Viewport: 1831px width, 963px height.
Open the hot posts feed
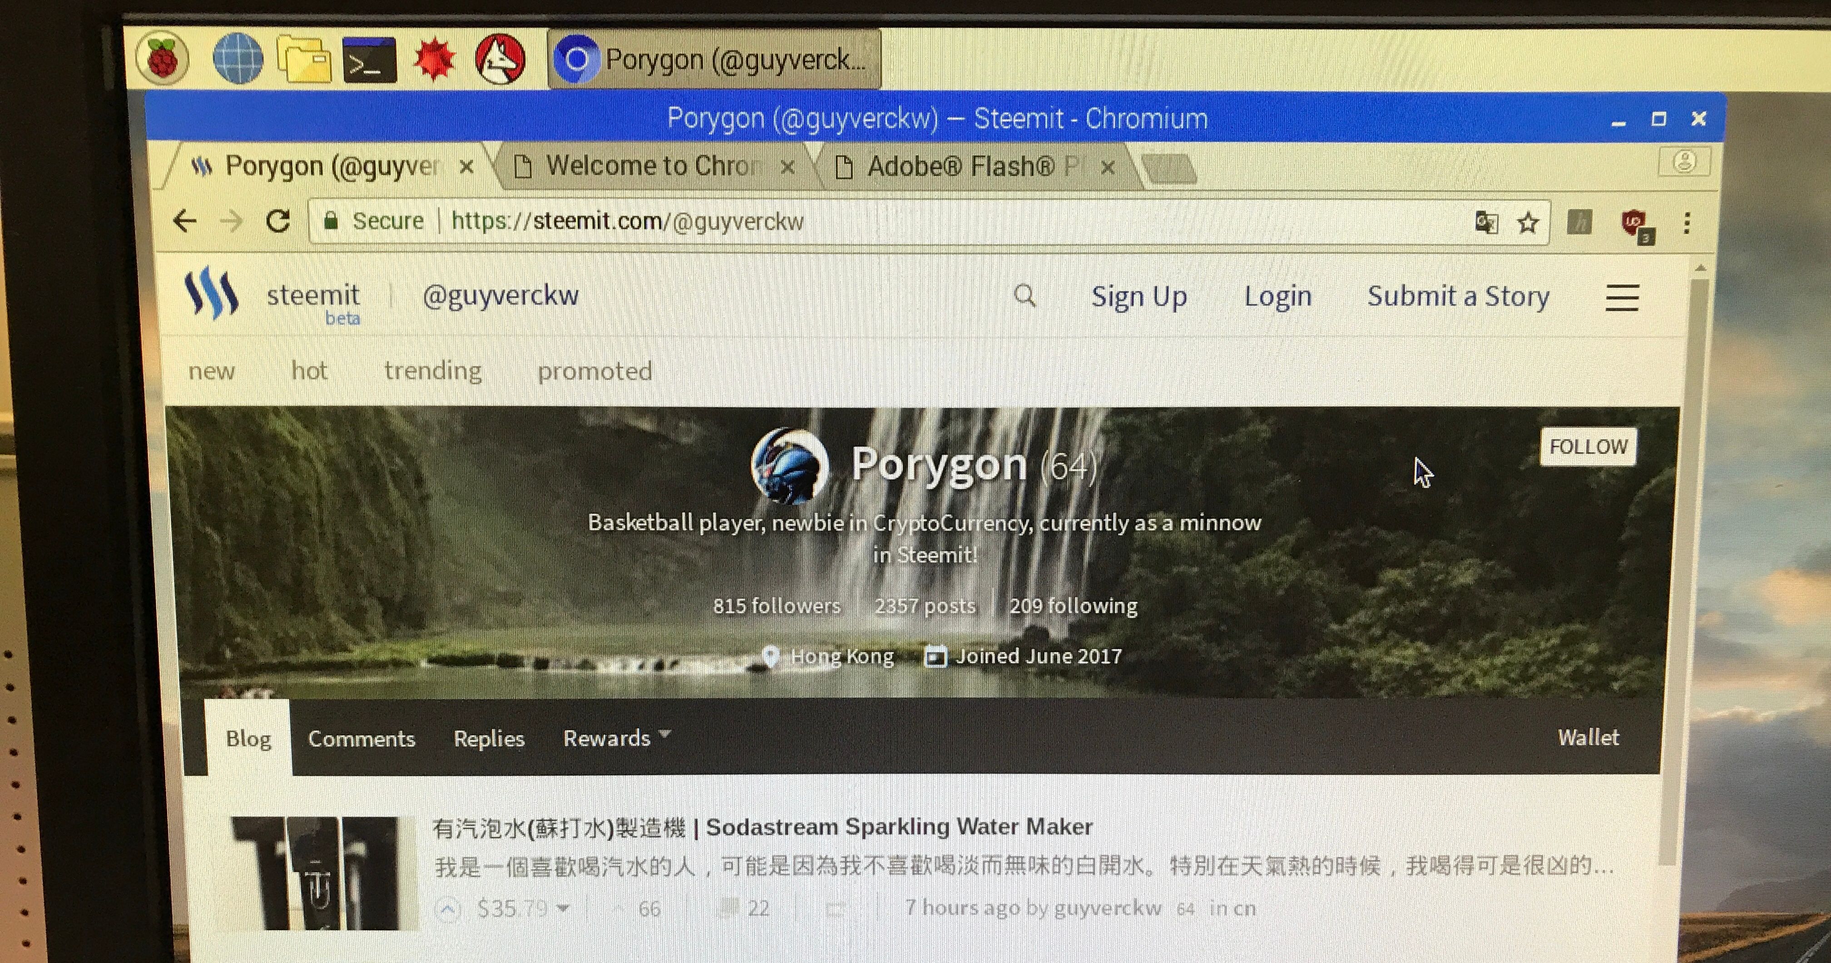(x=309, y=371)
